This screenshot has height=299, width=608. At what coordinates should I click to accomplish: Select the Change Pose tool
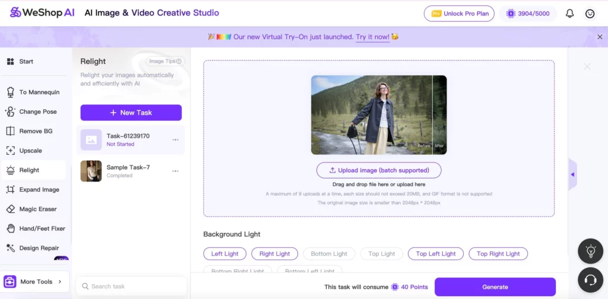point(34,112)
